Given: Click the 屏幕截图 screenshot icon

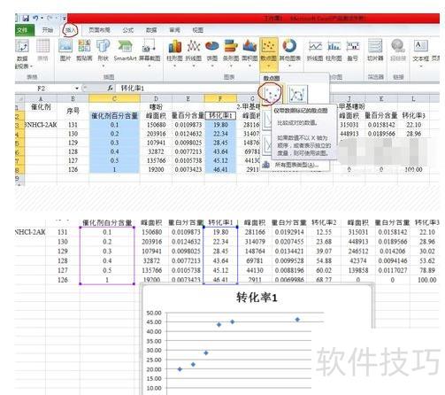Looking at the screenshot, I should 150,46.
